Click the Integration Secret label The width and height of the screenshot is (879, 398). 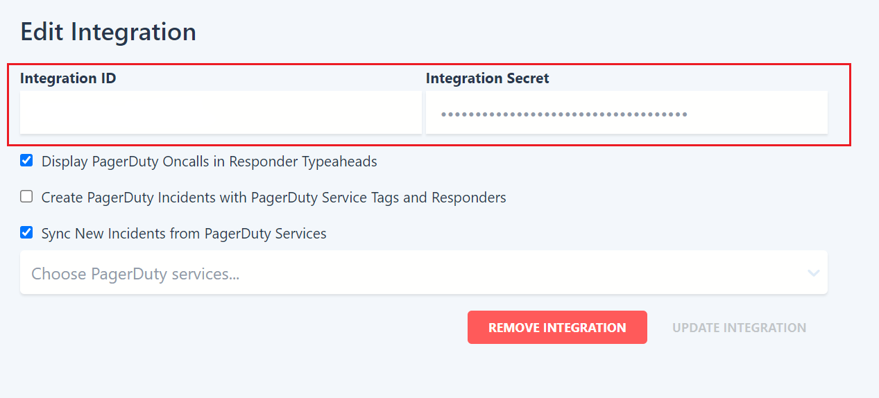(x=488, y=78)
